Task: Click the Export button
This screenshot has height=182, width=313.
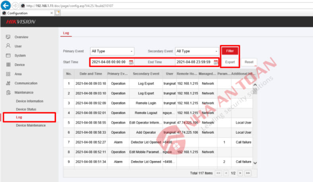Action: (x=230, y=62)
